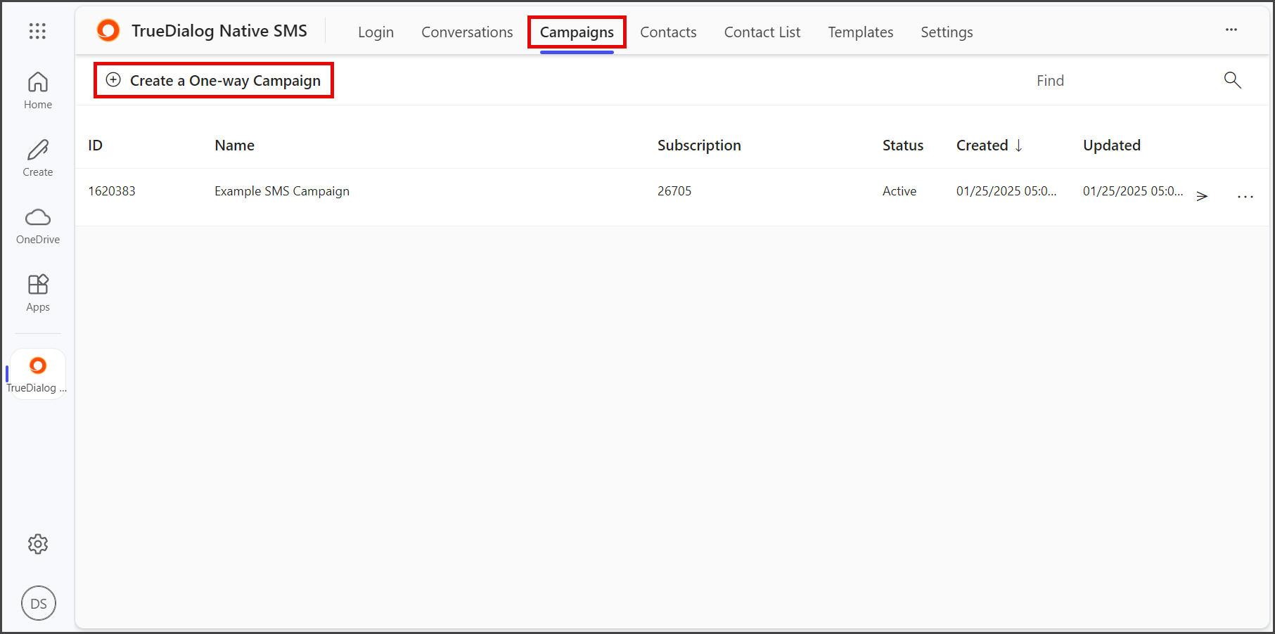Viewport: 1275px width, 634px height.
Task: Click the plus icon on Create a One-way Campaign
Action: [113, 79]
